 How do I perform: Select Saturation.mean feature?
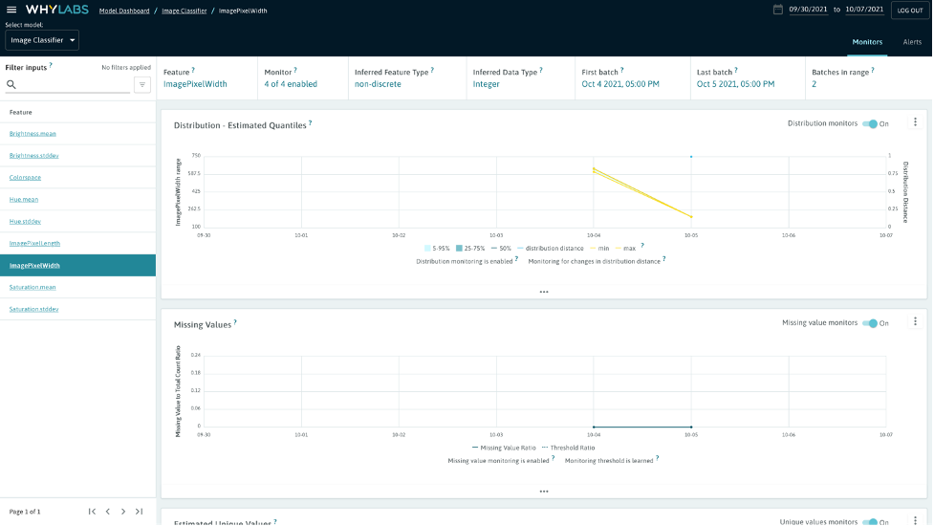point(33,287)
